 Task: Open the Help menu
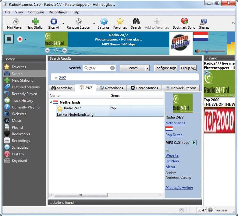click(75, 12)
